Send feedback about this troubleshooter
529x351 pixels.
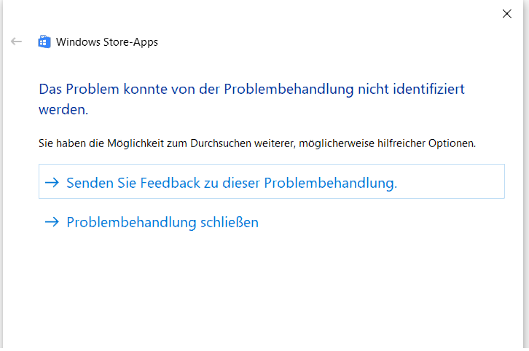point(272,181)
